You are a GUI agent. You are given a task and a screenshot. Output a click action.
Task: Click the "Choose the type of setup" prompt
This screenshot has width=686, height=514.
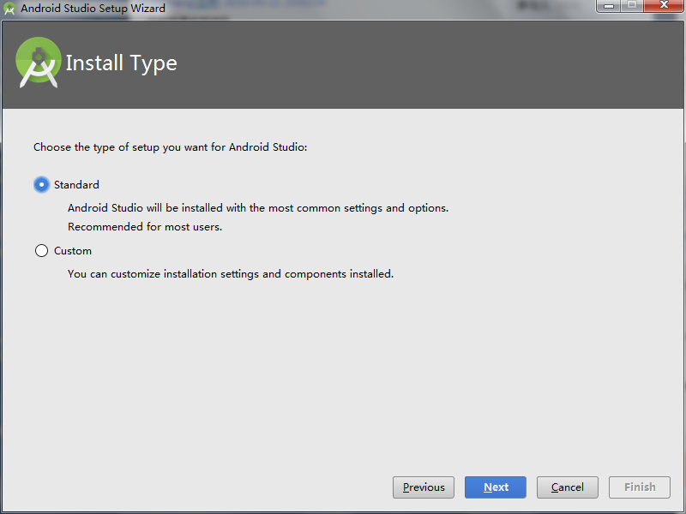click(x=170, y=146)
